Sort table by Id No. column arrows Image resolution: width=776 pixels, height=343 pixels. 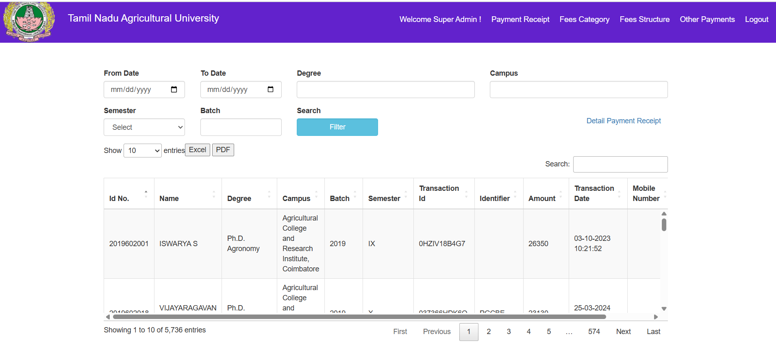(146, 194)
